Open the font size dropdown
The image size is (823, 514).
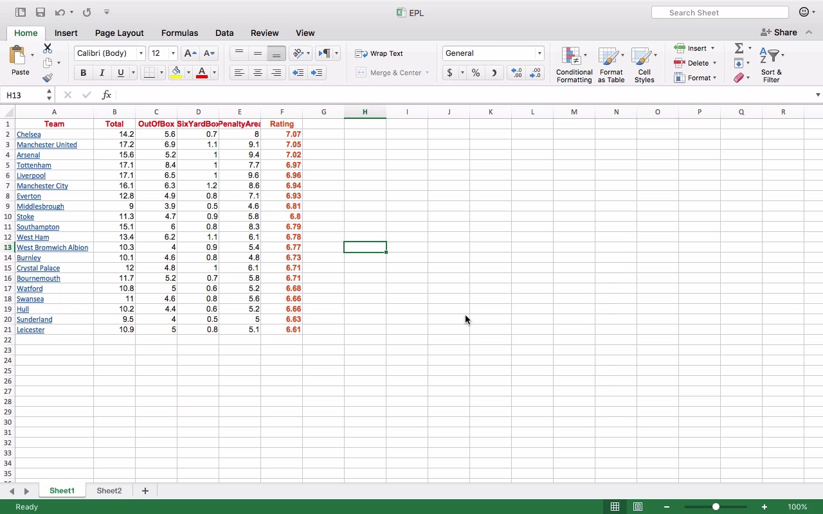(x=173, y=53)
